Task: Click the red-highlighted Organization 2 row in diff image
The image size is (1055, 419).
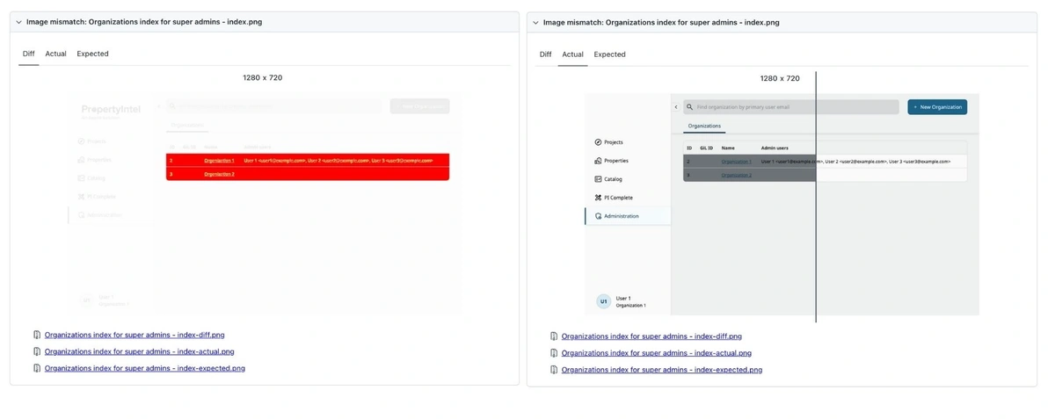Action: [x=308, y=174]
